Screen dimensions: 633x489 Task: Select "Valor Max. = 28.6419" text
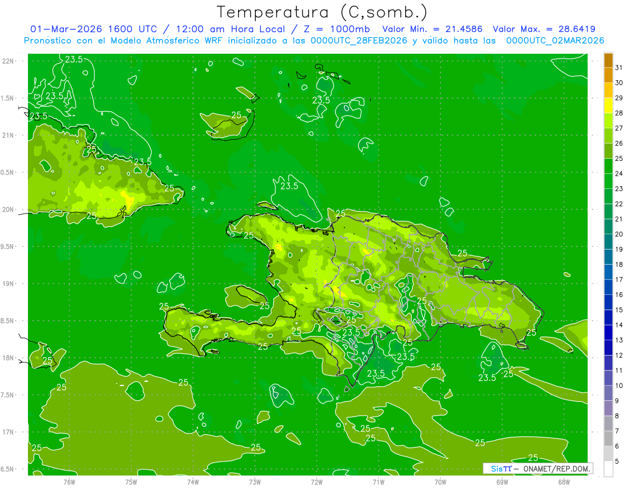[544, 29]
